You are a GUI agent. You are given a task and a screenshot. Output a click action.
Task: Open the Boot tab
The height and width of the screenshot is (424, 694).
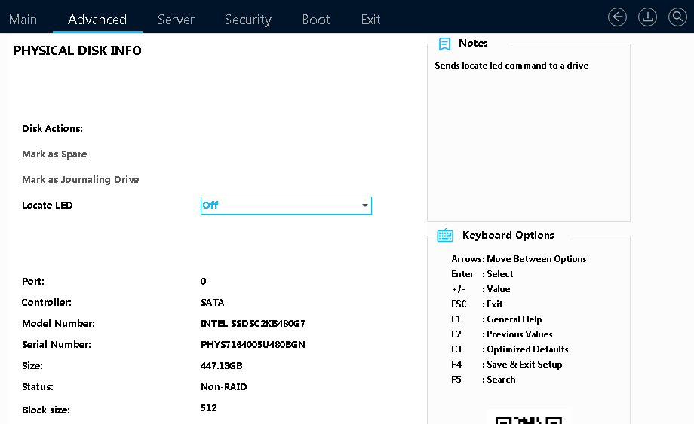tap(316, 20)
